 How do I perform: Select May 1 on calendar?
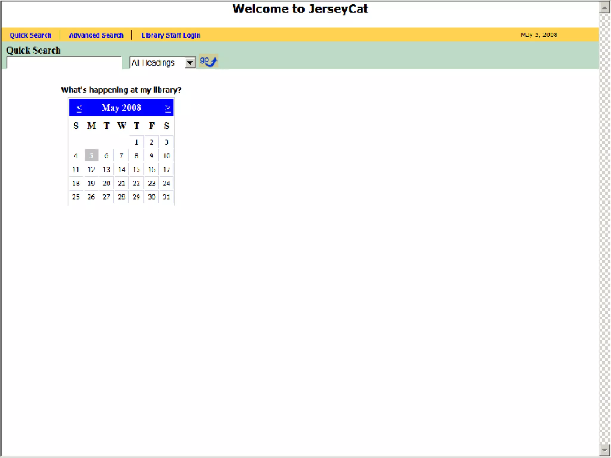[136, 142]
